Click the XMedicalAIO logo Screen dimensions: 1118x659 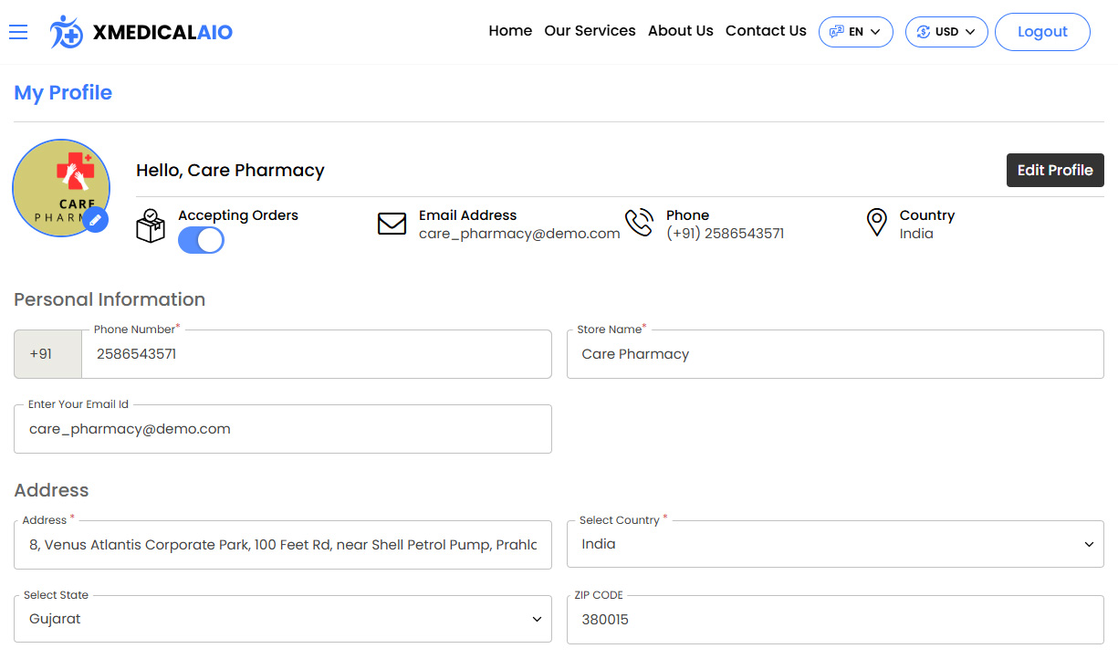click(141, 32)
